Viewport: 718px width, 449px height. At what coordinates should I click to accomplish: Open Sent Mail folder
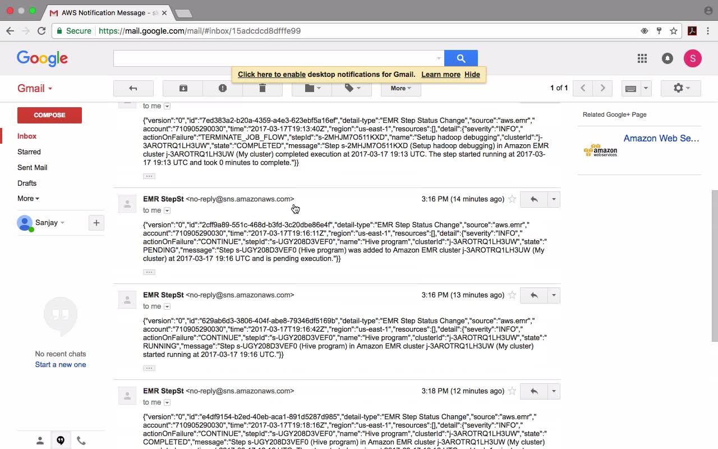coord(33,167)
